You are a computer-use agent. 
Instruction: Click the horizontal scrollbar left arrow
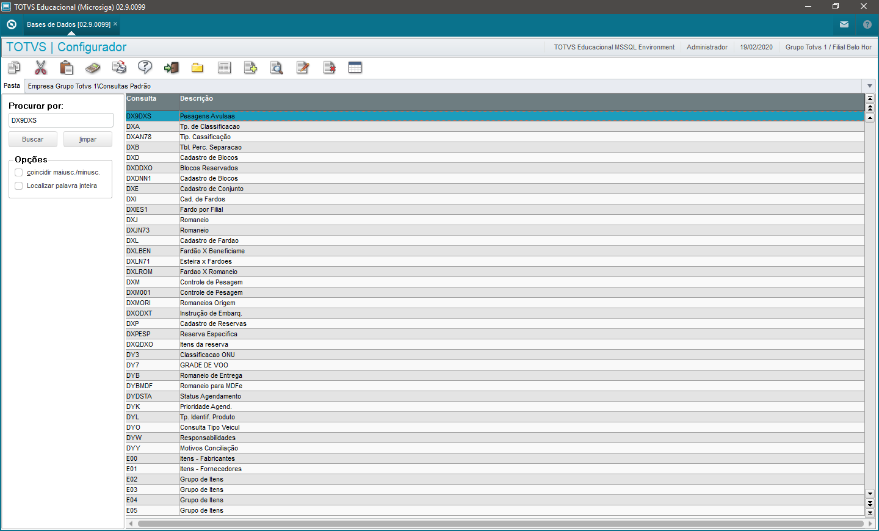pos(131,524)
